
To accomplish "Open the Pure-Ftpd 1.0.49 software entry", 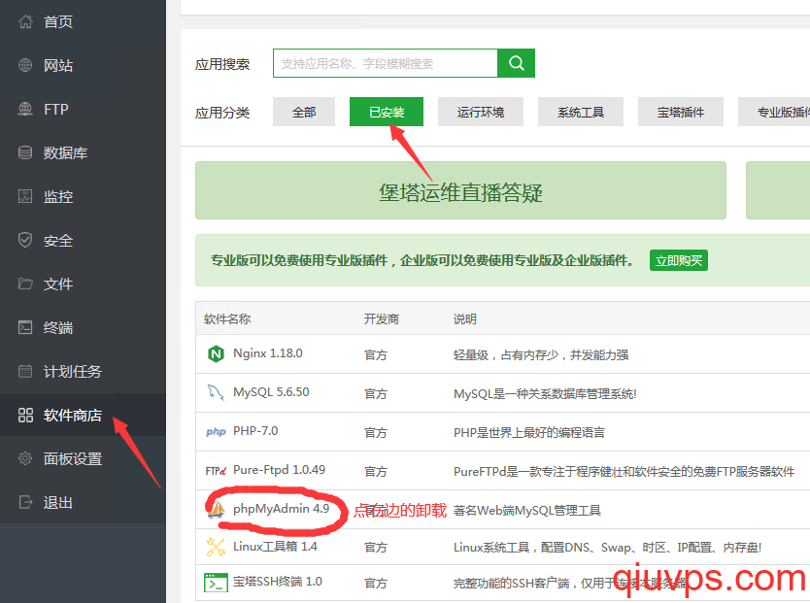I will click(x=279, y=470).
